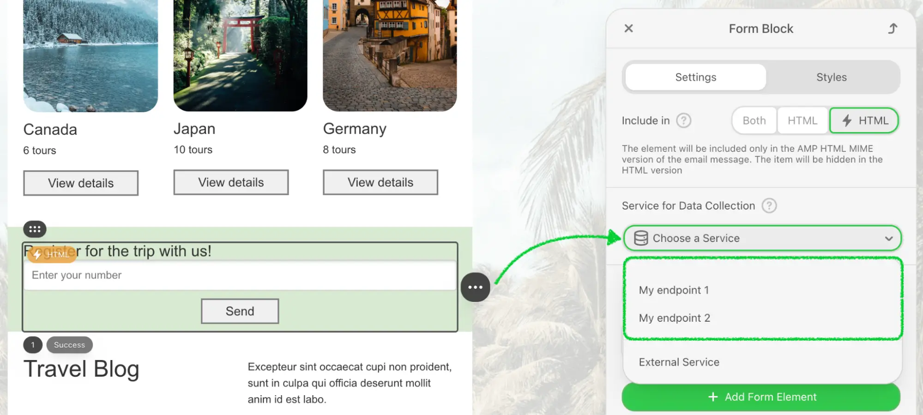This screenshot has height=415, width=923.
Task: Select the plain HTML include option
Action: [802, 120]
